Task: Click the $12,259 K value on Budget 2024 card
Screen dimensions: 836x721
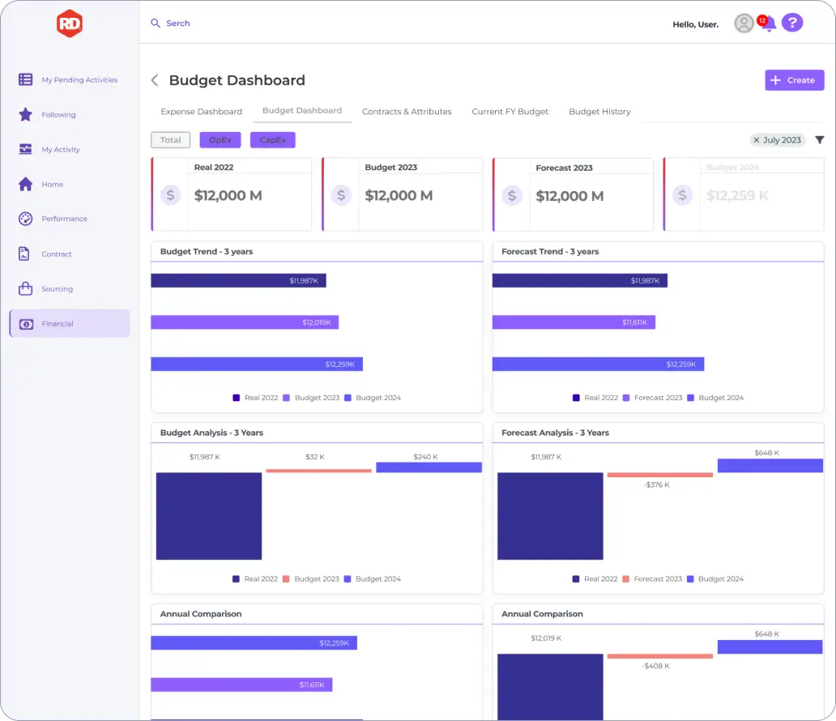Action: (x=737, y=196)
